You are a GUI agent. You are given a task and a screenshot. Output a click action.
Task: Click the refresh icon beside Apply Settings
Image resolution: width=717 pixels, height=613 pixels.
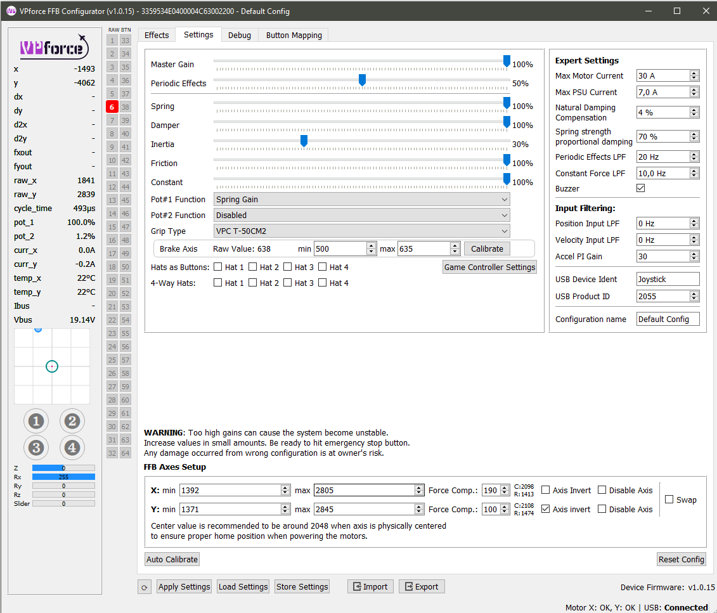coord(144,586)
